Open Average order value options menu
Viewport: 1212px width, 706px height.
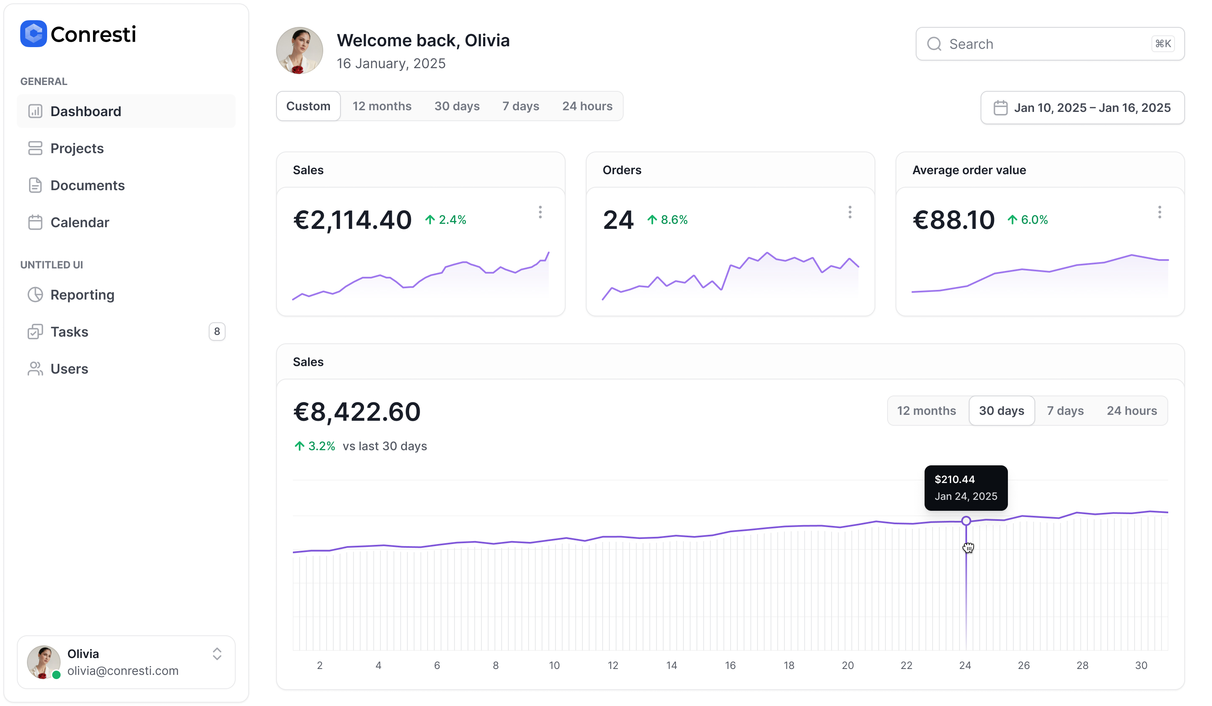click(x=1159, y=212)
